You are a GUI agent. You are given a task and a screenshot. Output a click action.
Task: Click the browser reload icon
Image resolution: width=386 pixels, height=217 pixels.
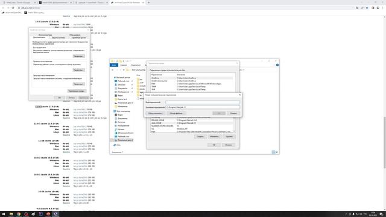click(x=13, y=8)
